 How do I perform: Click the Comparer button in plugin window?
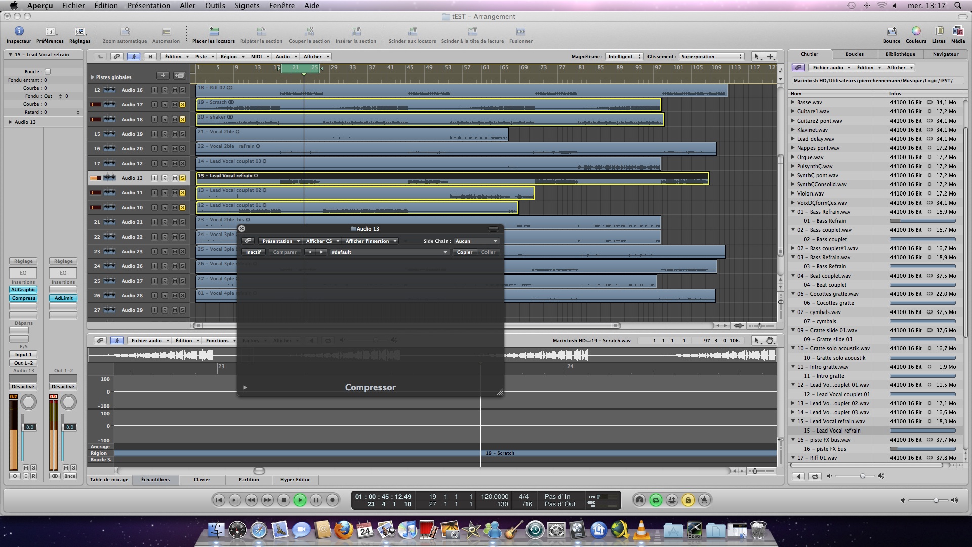[x=285, y=252]
